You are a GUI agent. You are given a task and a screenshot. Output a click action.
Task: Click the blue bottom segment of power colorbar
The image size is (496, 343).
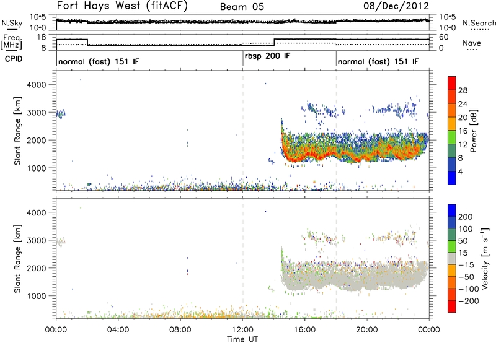tap(452, 178)
